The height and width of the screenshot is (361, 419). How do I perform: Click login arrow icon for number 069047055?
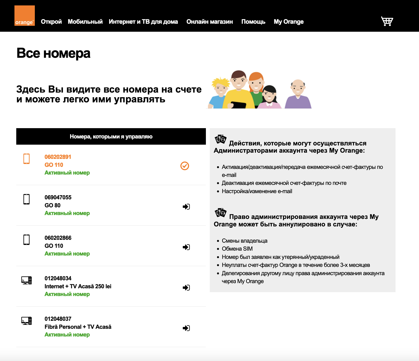click(186, 207)
